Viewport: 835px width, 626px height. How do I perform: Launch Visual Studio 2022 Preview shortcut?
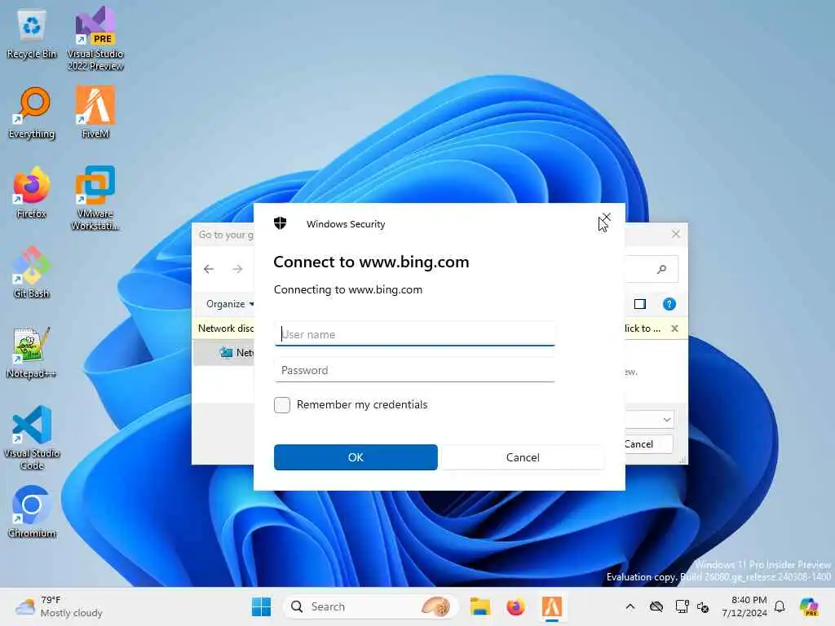pos(95,38)
